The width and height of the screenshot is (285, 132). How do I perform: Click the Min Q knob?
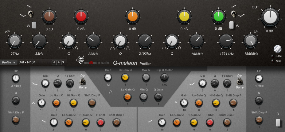pos(144,97)
